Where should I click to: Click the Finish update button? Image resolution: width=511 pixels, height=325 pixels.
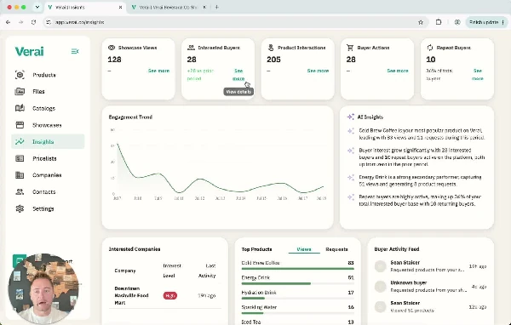[486, 22]
